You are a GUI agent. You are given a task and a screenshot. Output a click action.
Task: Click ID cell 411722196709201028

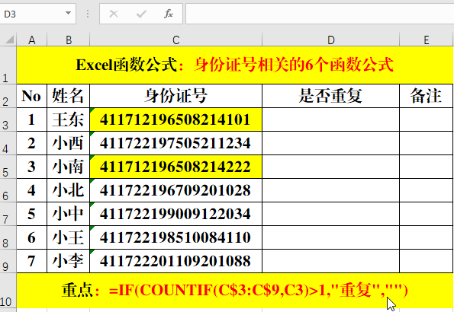[x=176, y=190]
